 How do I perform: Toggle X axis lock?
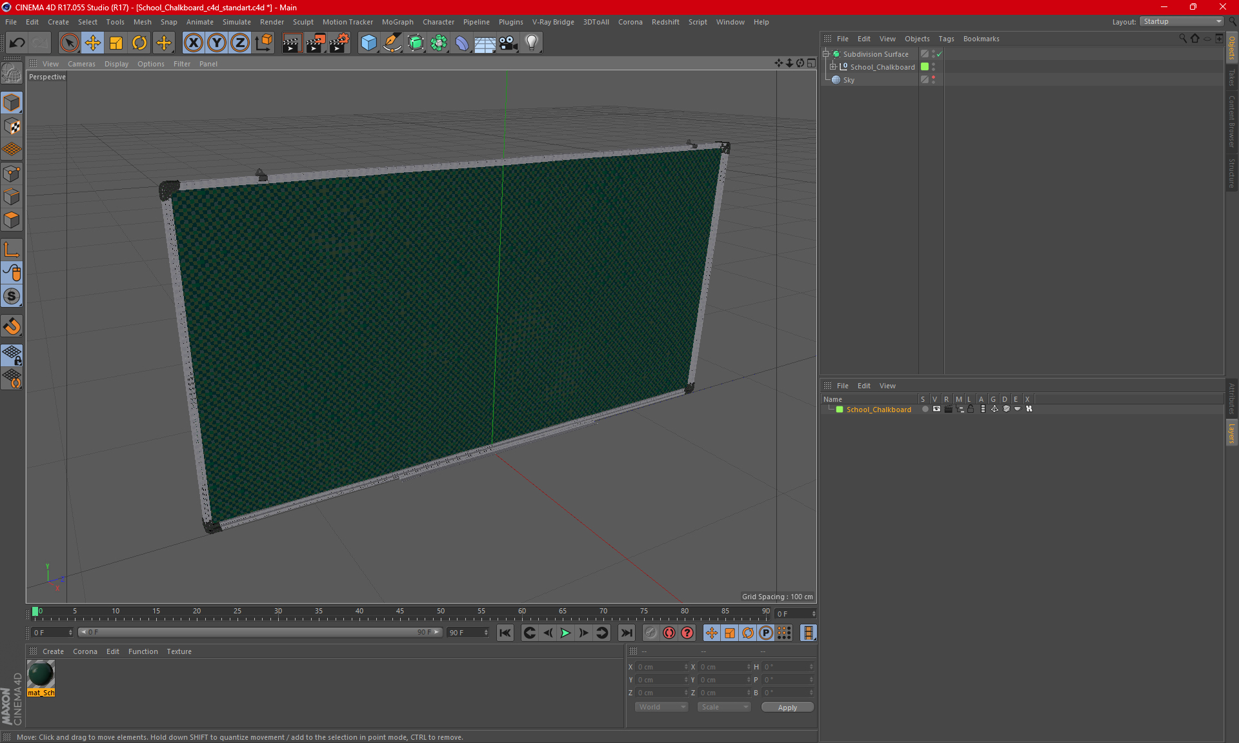click(x=193, y=43)
